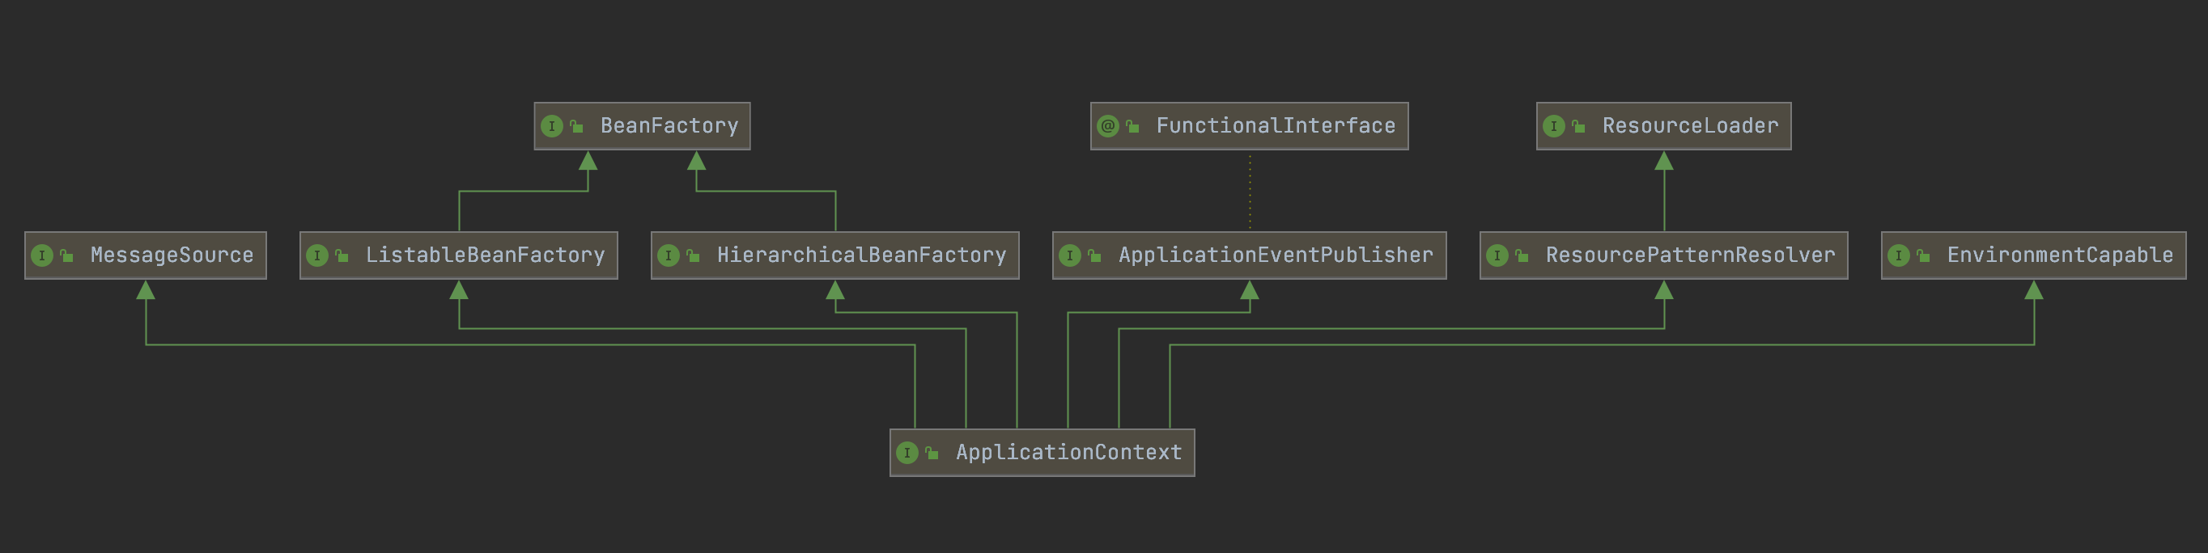
Task: Select the ApplicationEventPublisher node label
Action: click(x=1276, y=255)
